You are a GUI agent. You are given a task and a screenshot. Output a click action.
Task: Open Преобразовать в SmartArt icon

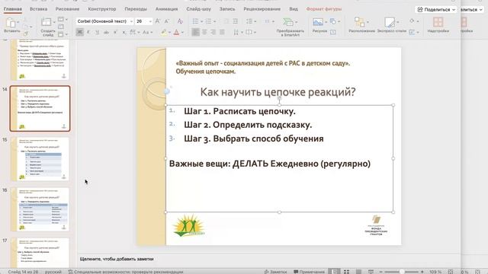(288, 22)
